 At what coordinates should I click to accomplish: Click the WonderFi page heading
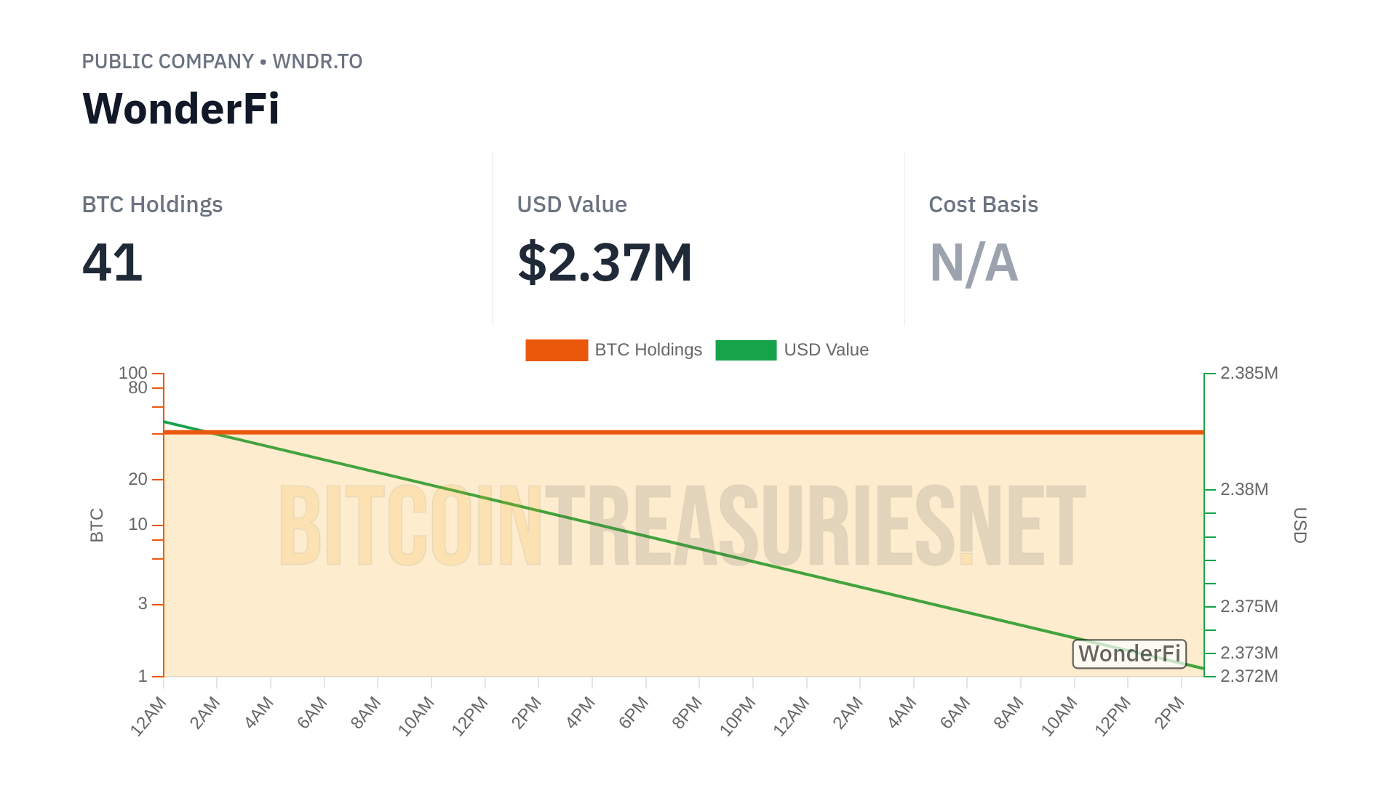(181, 109)
